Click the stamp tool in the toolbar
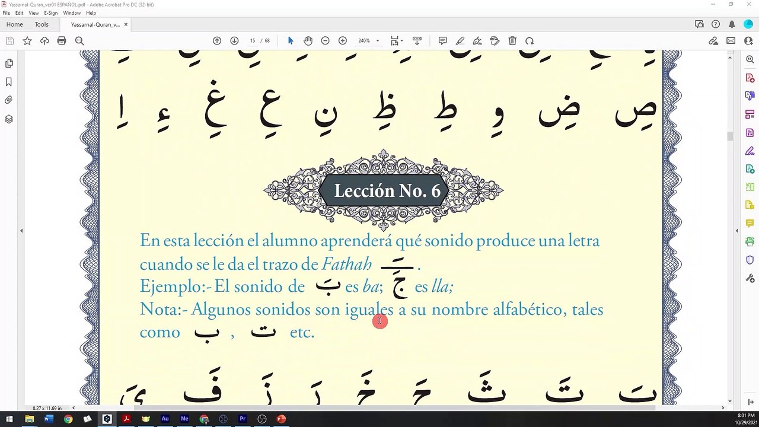Viewport: 759px width, 427px height. (495, 41)
